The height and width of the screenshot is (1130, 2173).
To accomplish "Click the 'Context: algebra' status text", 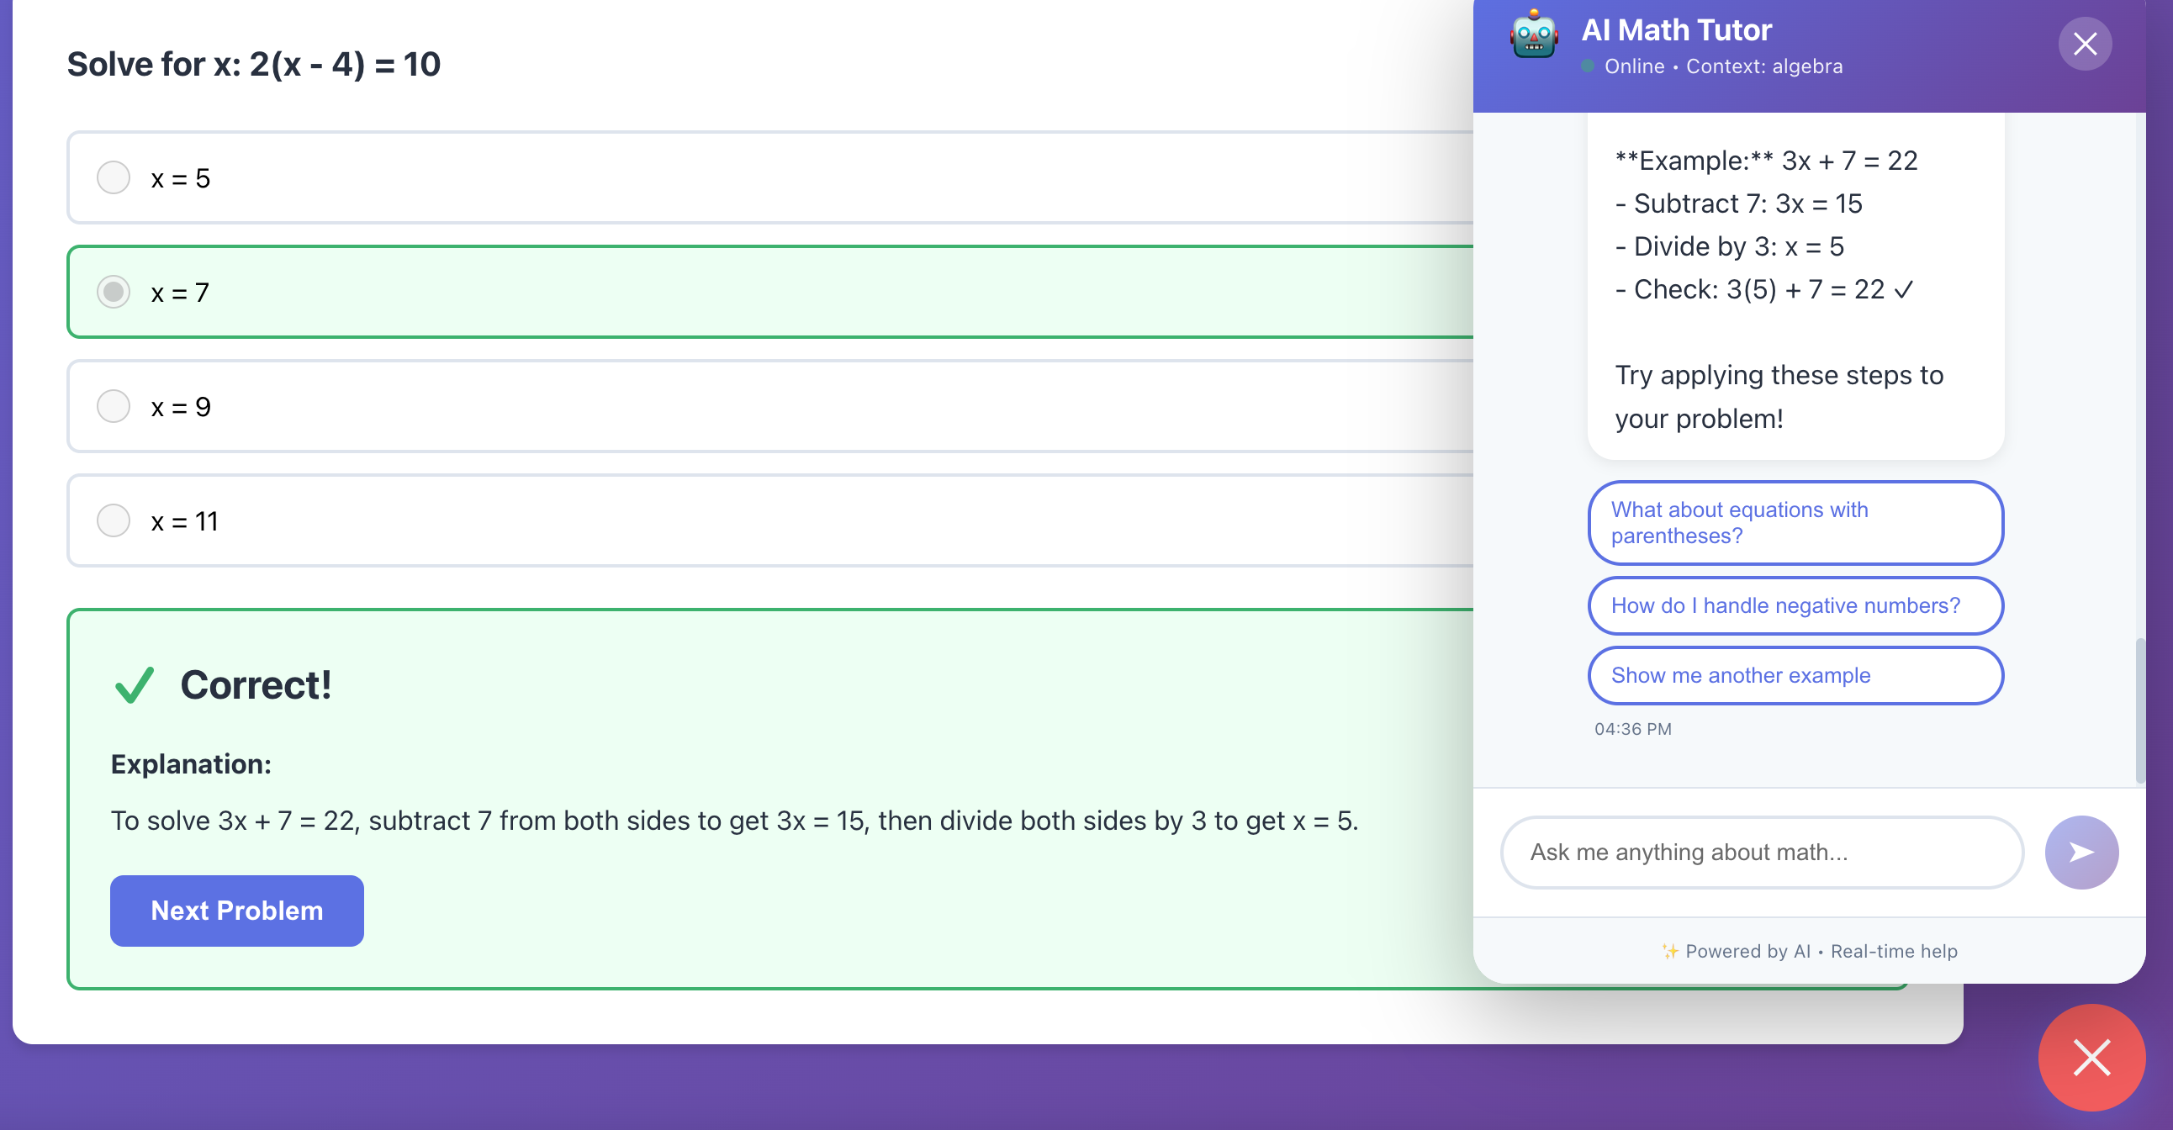I will [1763, 66].
